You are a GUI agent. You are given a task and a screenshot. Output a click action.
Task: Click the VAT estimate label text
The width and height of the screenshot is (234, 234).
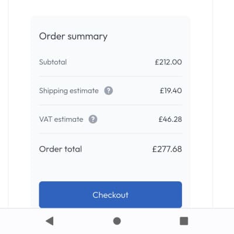point(61,119)
